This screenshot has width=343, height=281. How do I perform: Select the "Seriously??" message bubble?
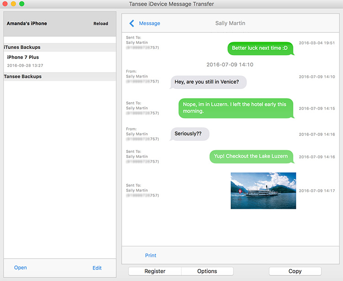[x=189, y=134]
